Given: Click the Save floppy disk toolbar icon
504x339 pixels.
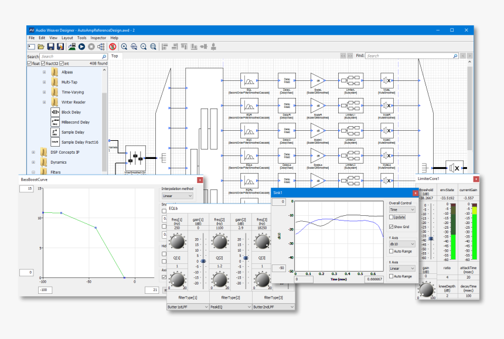Looking at the screenshot, I should [x=51, y=46].
